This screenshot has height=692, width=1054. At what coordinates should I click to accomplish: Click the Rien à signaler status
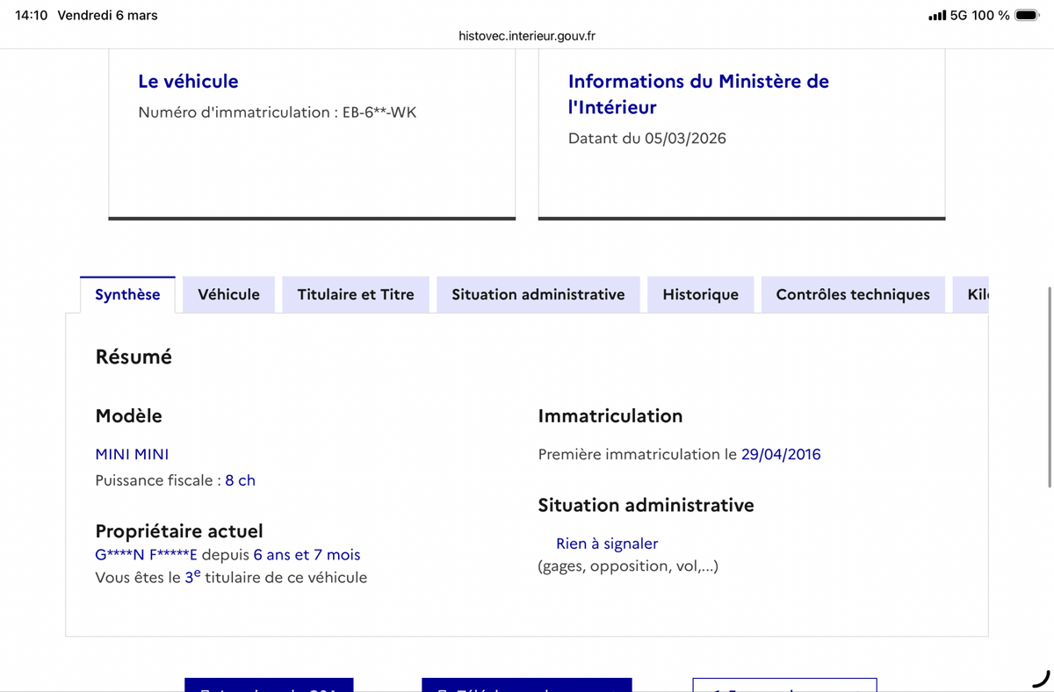point(606,544)
